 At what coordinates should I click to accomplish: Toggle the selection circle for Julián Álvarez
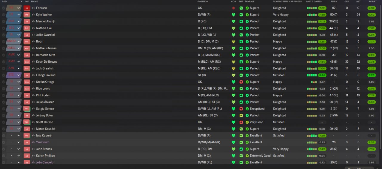coord(3,102)
